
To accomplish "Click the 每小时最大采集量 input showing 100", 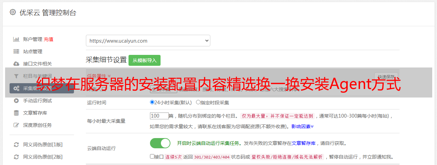I will 160,116.
